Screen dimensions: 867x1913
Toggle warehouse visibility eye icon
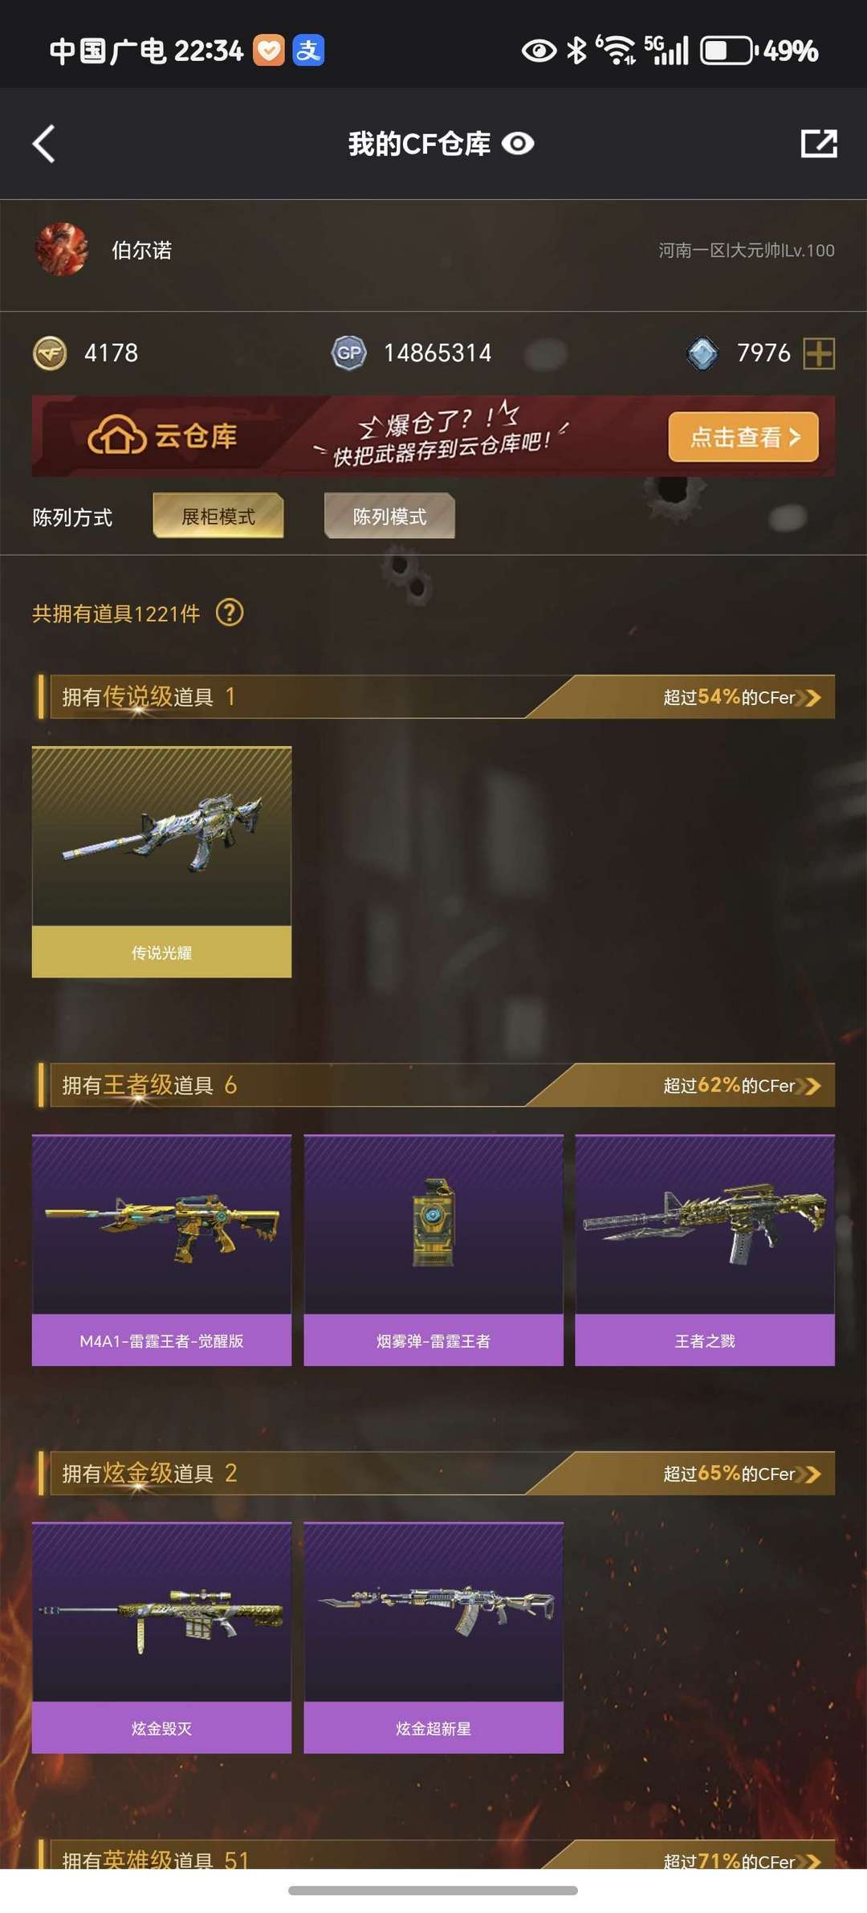[x=518, y=144]
